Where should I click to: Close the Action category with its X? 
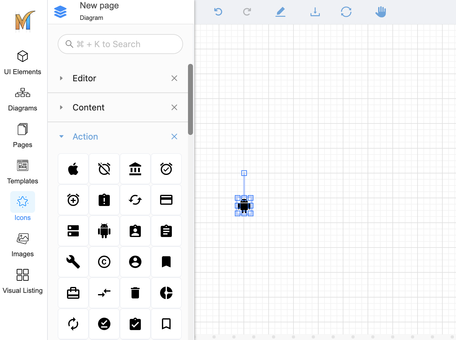coord(174,136)
